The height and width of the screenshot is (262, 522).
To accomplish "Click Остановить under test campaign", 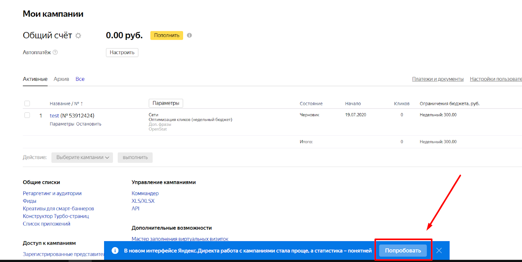I will tap(89, 124).
